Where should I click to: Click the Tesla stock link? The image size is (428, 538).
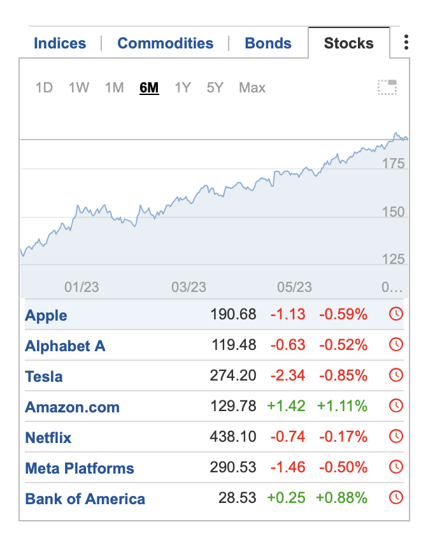coord(44,376)
